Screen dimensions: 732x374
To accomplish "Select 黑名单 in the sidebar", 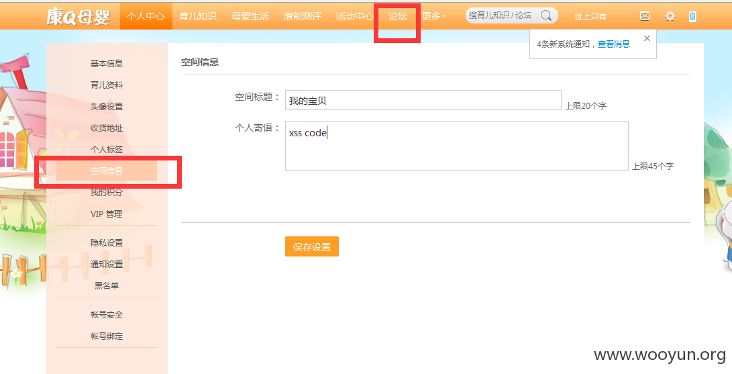I will [107, 286].
